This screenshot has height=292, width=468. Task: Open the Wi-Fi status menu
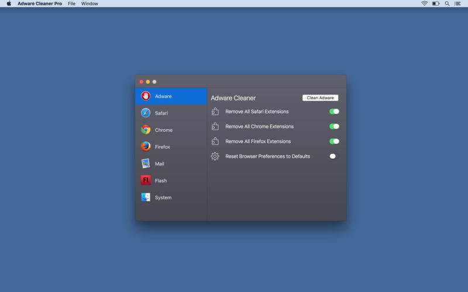tap(424, 4)
